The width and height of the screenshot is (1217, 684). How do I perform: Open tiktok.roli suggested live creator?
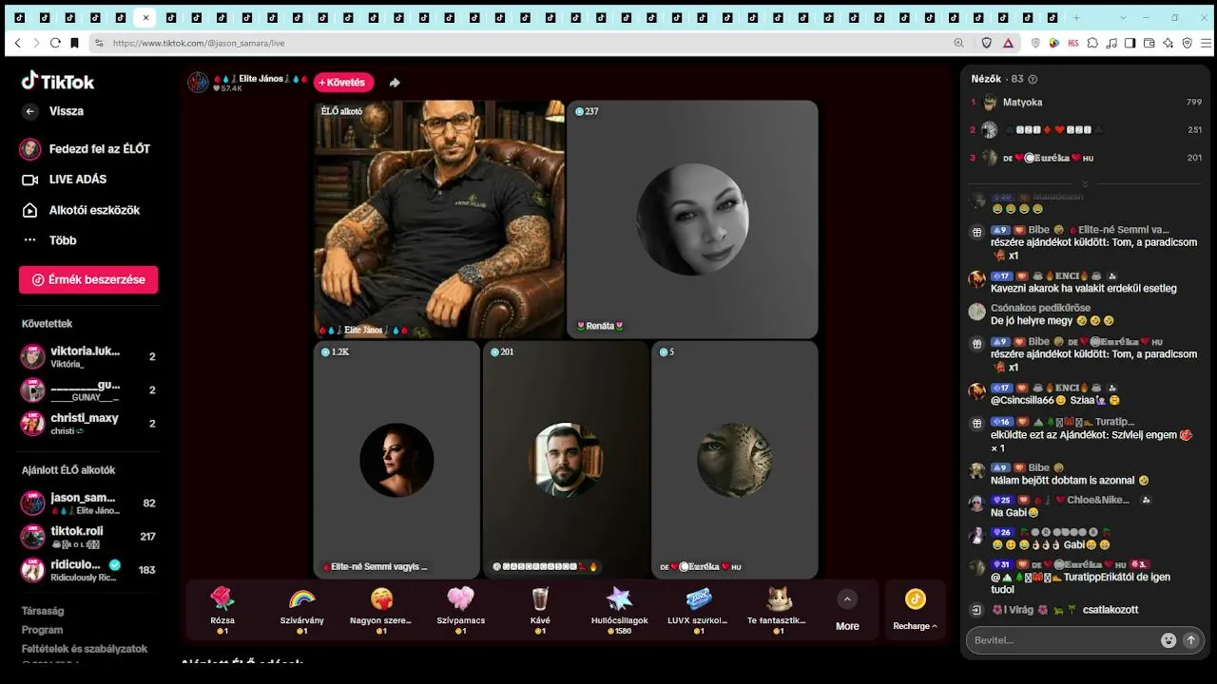(x=87, y=536)
